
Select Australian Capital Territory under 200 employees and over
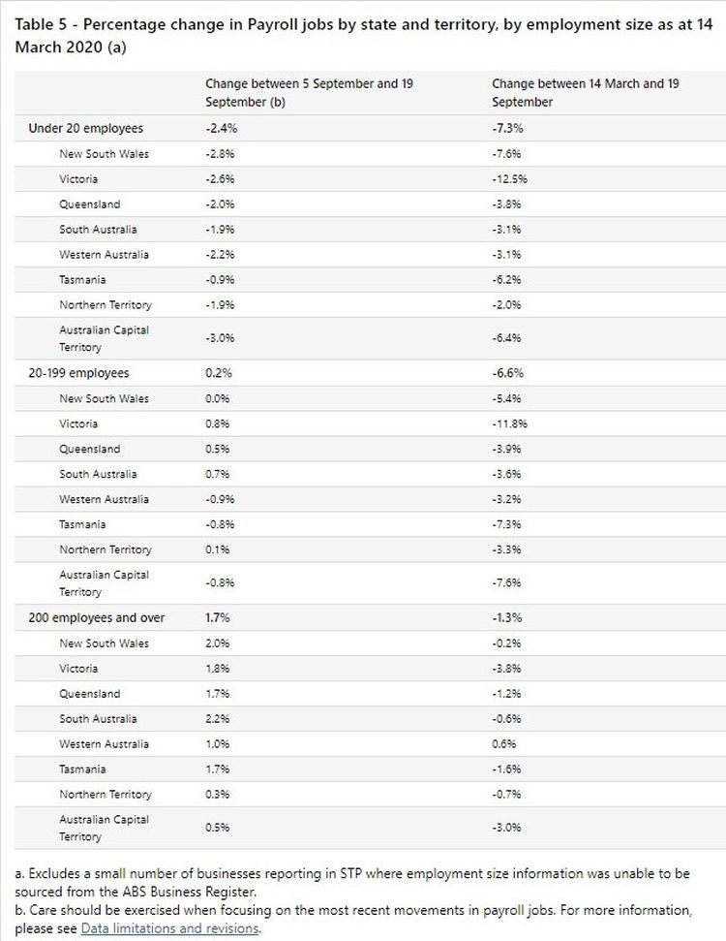104,828
